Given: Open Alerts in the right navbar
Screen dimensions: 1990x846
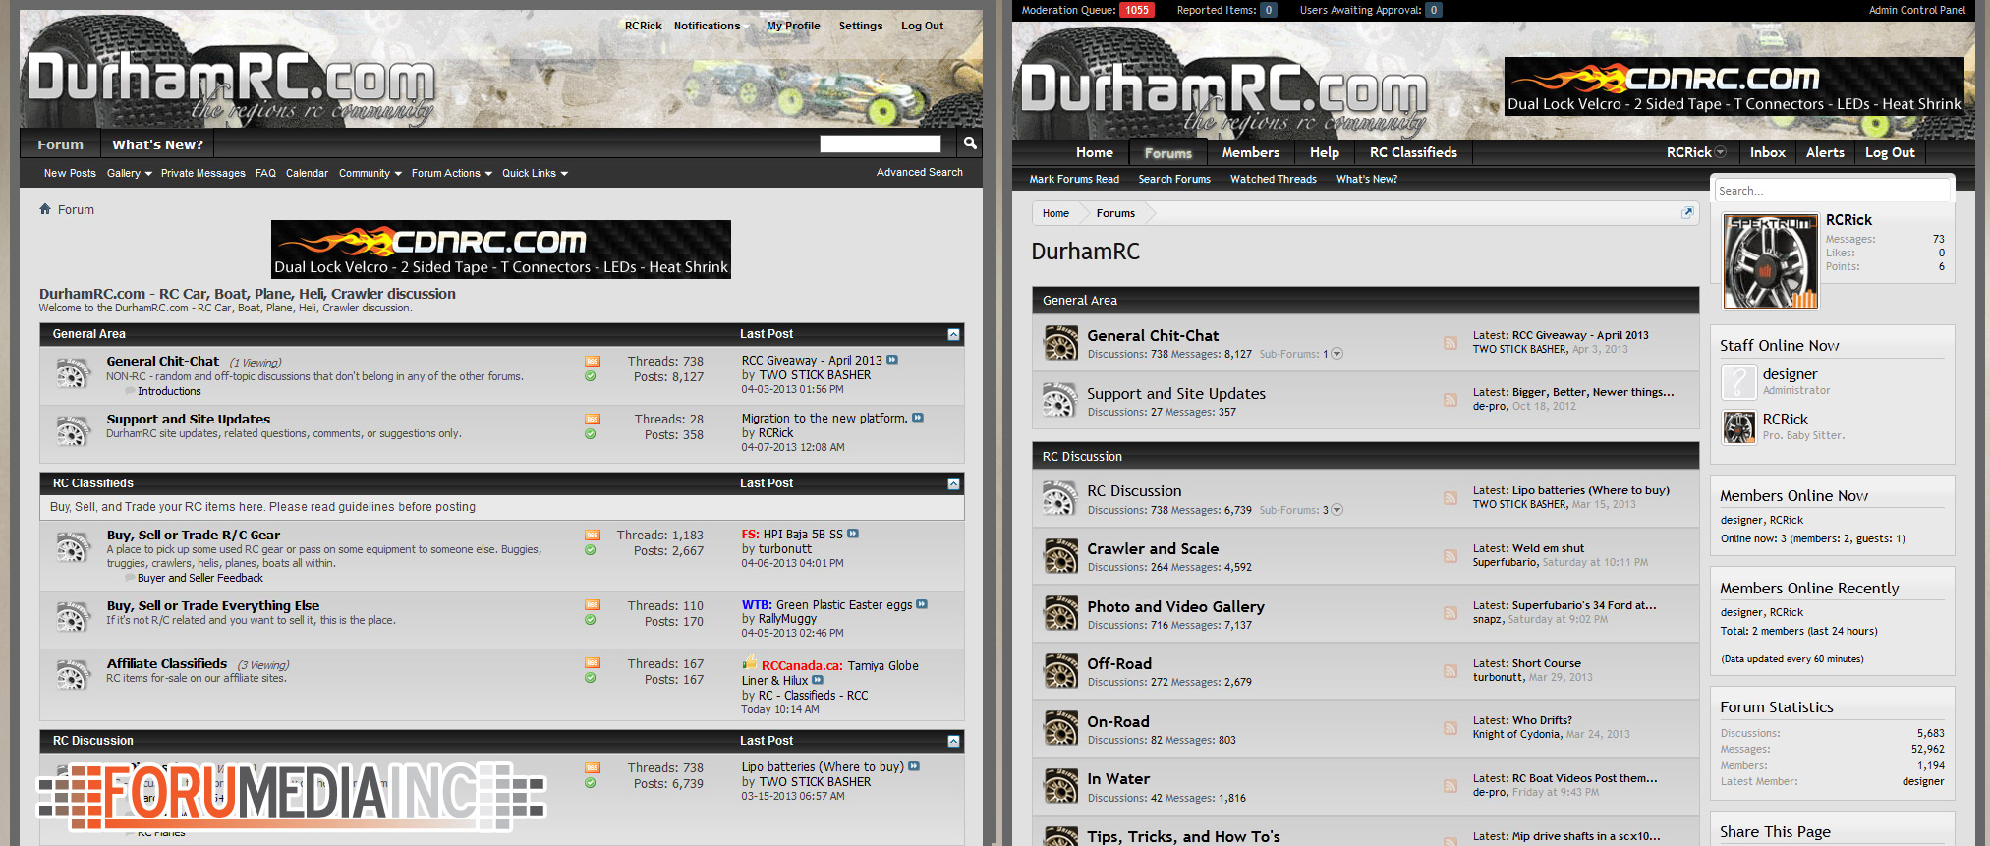Looking at the screenshot, I should (x=1825, y=152).
